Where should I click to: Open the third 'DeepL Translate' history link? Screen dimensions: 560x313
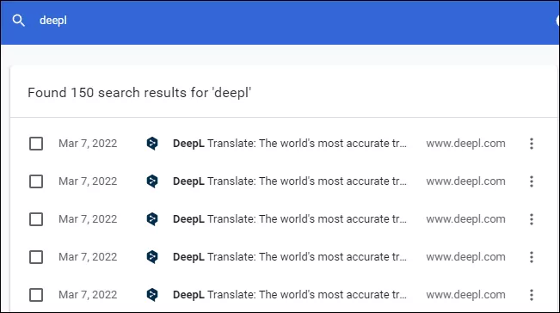coord(290,219)
